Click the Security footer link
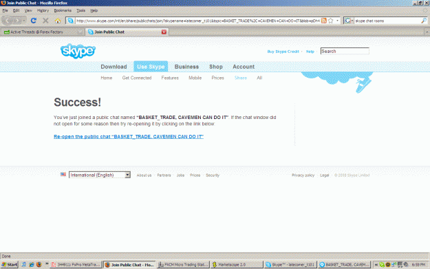 pos(213,175)
